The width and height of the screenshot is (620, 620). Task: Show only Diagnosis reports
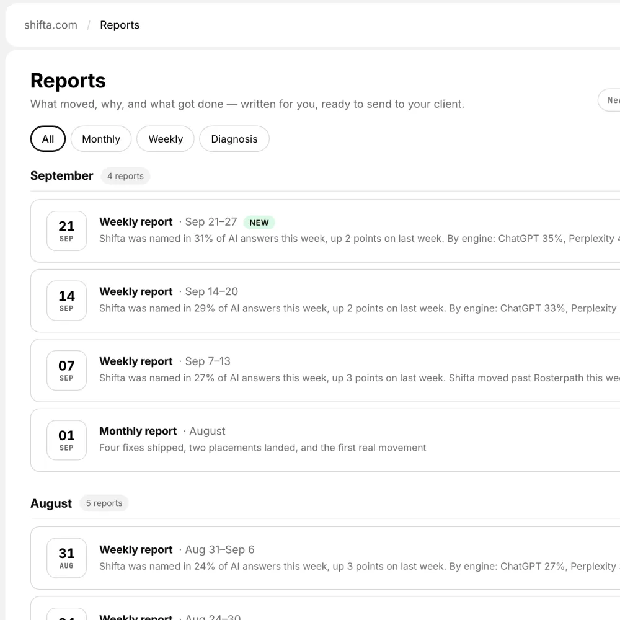[234, 139]
